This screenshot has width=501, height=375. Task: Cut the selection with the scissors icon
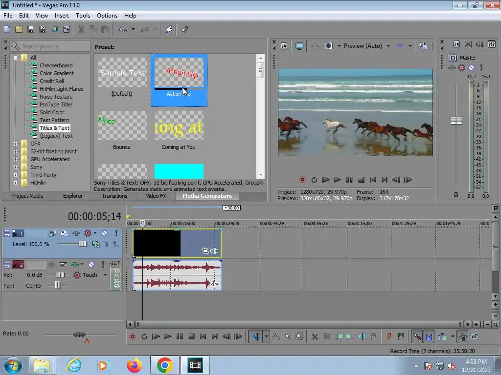pyautogui.click(x=81, y=29)
